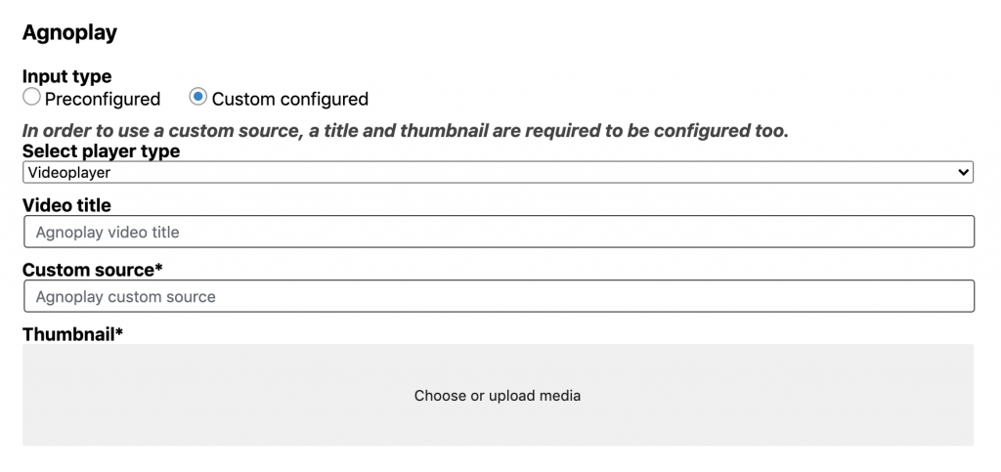This screenshot has width=1001, height=472.
Task: Click the Custom source* field label
Action: (93, 270)
